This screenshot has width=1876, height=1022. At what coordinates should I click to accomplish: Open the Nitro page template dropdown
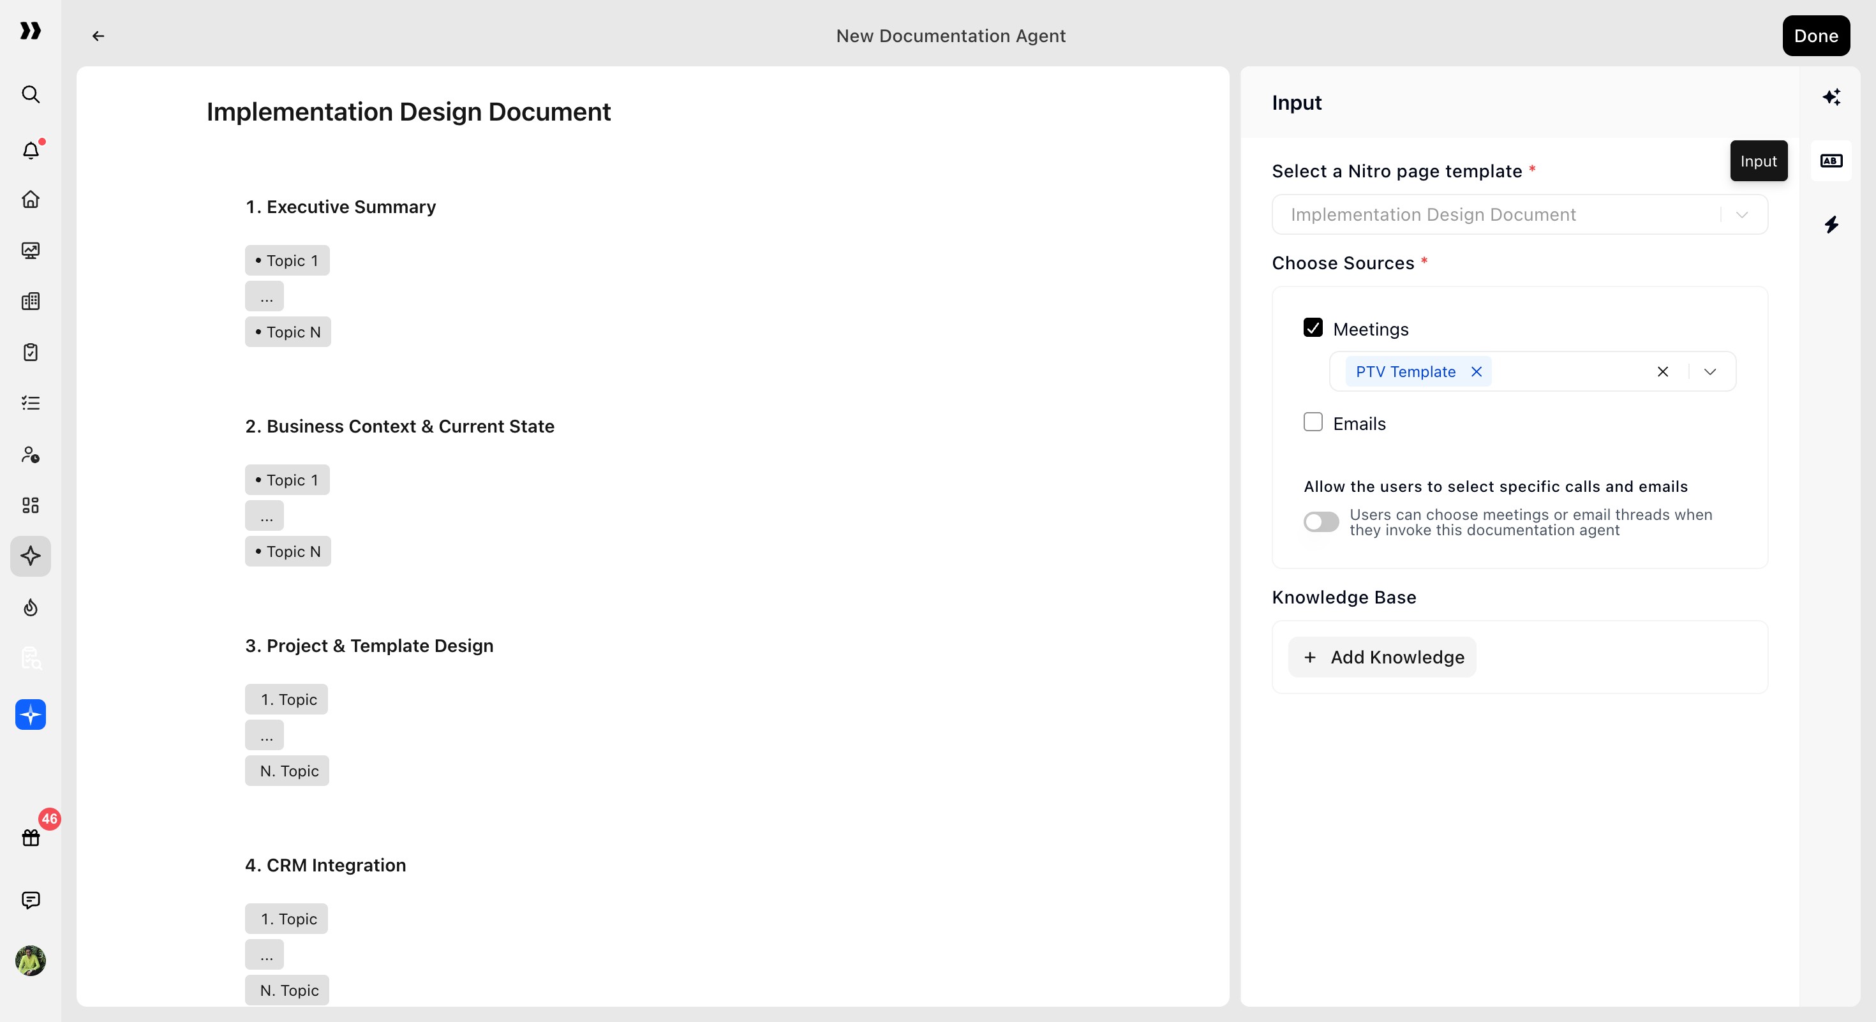pyautogui.click(x=1520, y=215)
